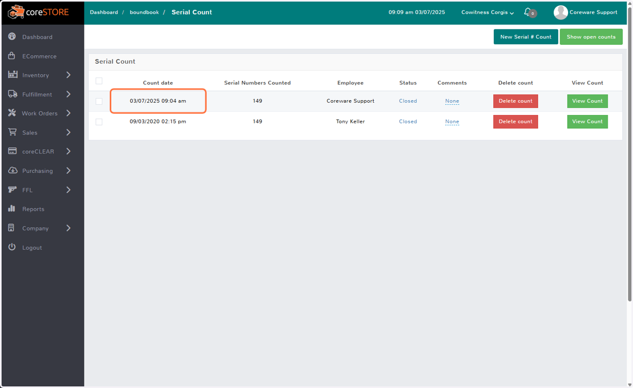The image size is (633, 388).
Task: Click the Closed status in Coreware Support row
Action: point(408,101)
